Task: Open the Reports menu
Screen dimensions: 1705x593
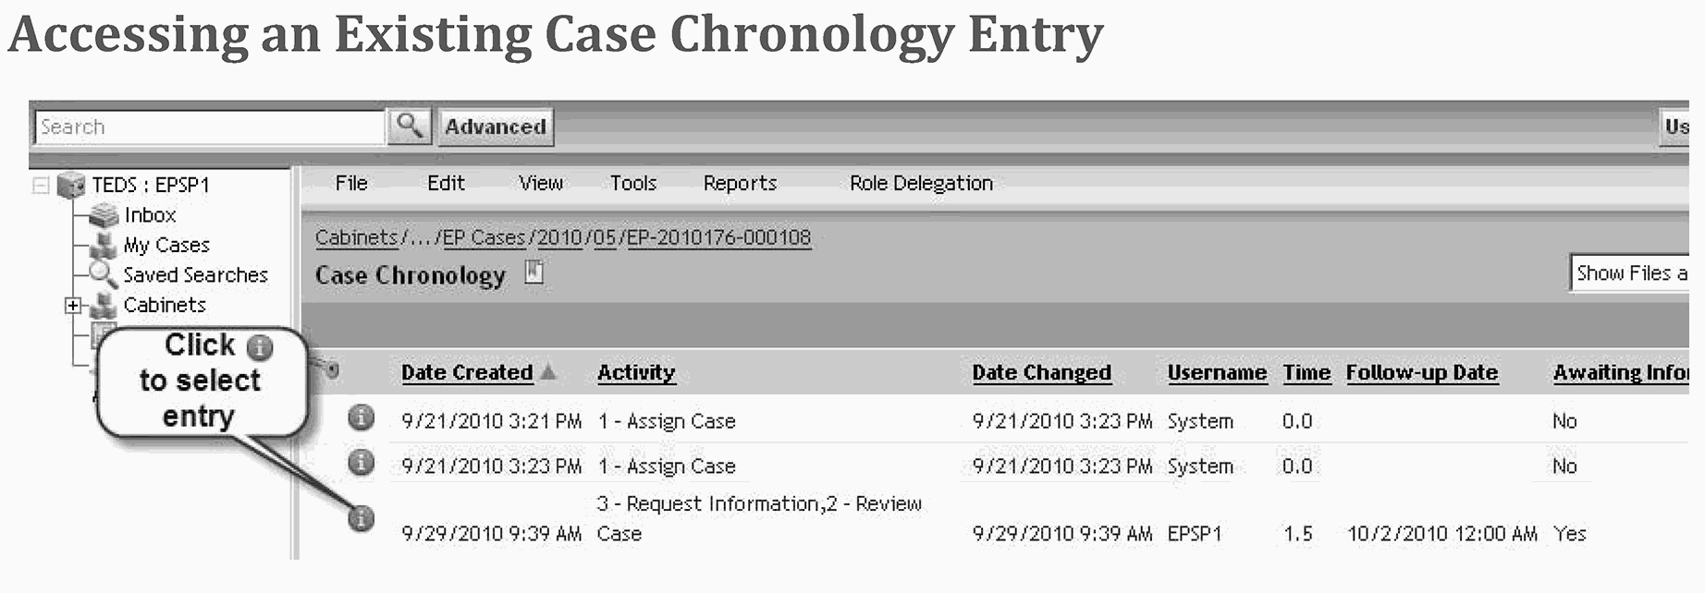Action: [740, 183]
